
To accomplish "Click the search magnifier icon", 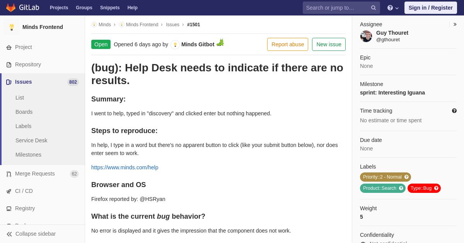I will click(x=374, y=8).
